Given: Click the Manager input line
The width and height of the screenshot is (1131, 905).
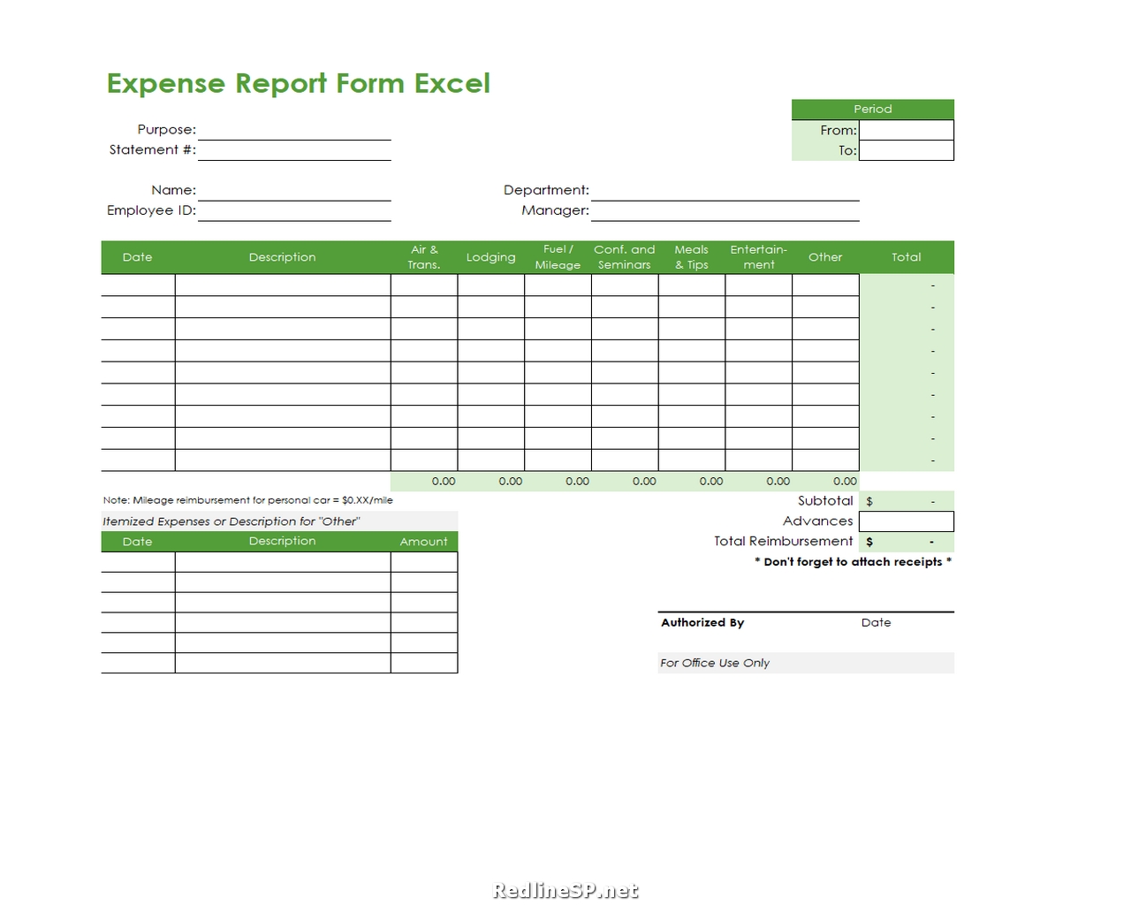Looking at the screenshot, I should (x=725, y=210).
